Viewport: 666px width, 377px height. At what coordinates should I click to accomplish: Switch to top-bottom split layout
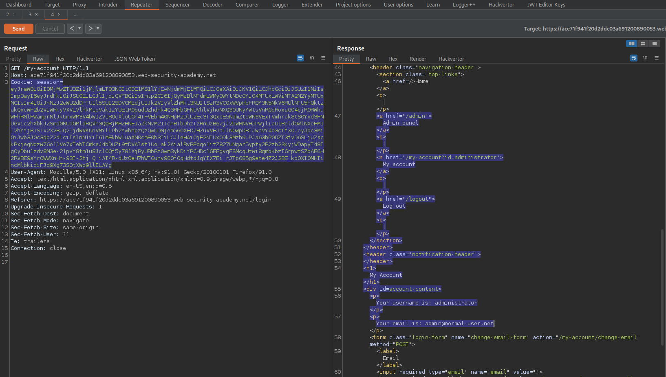point(643,44)
